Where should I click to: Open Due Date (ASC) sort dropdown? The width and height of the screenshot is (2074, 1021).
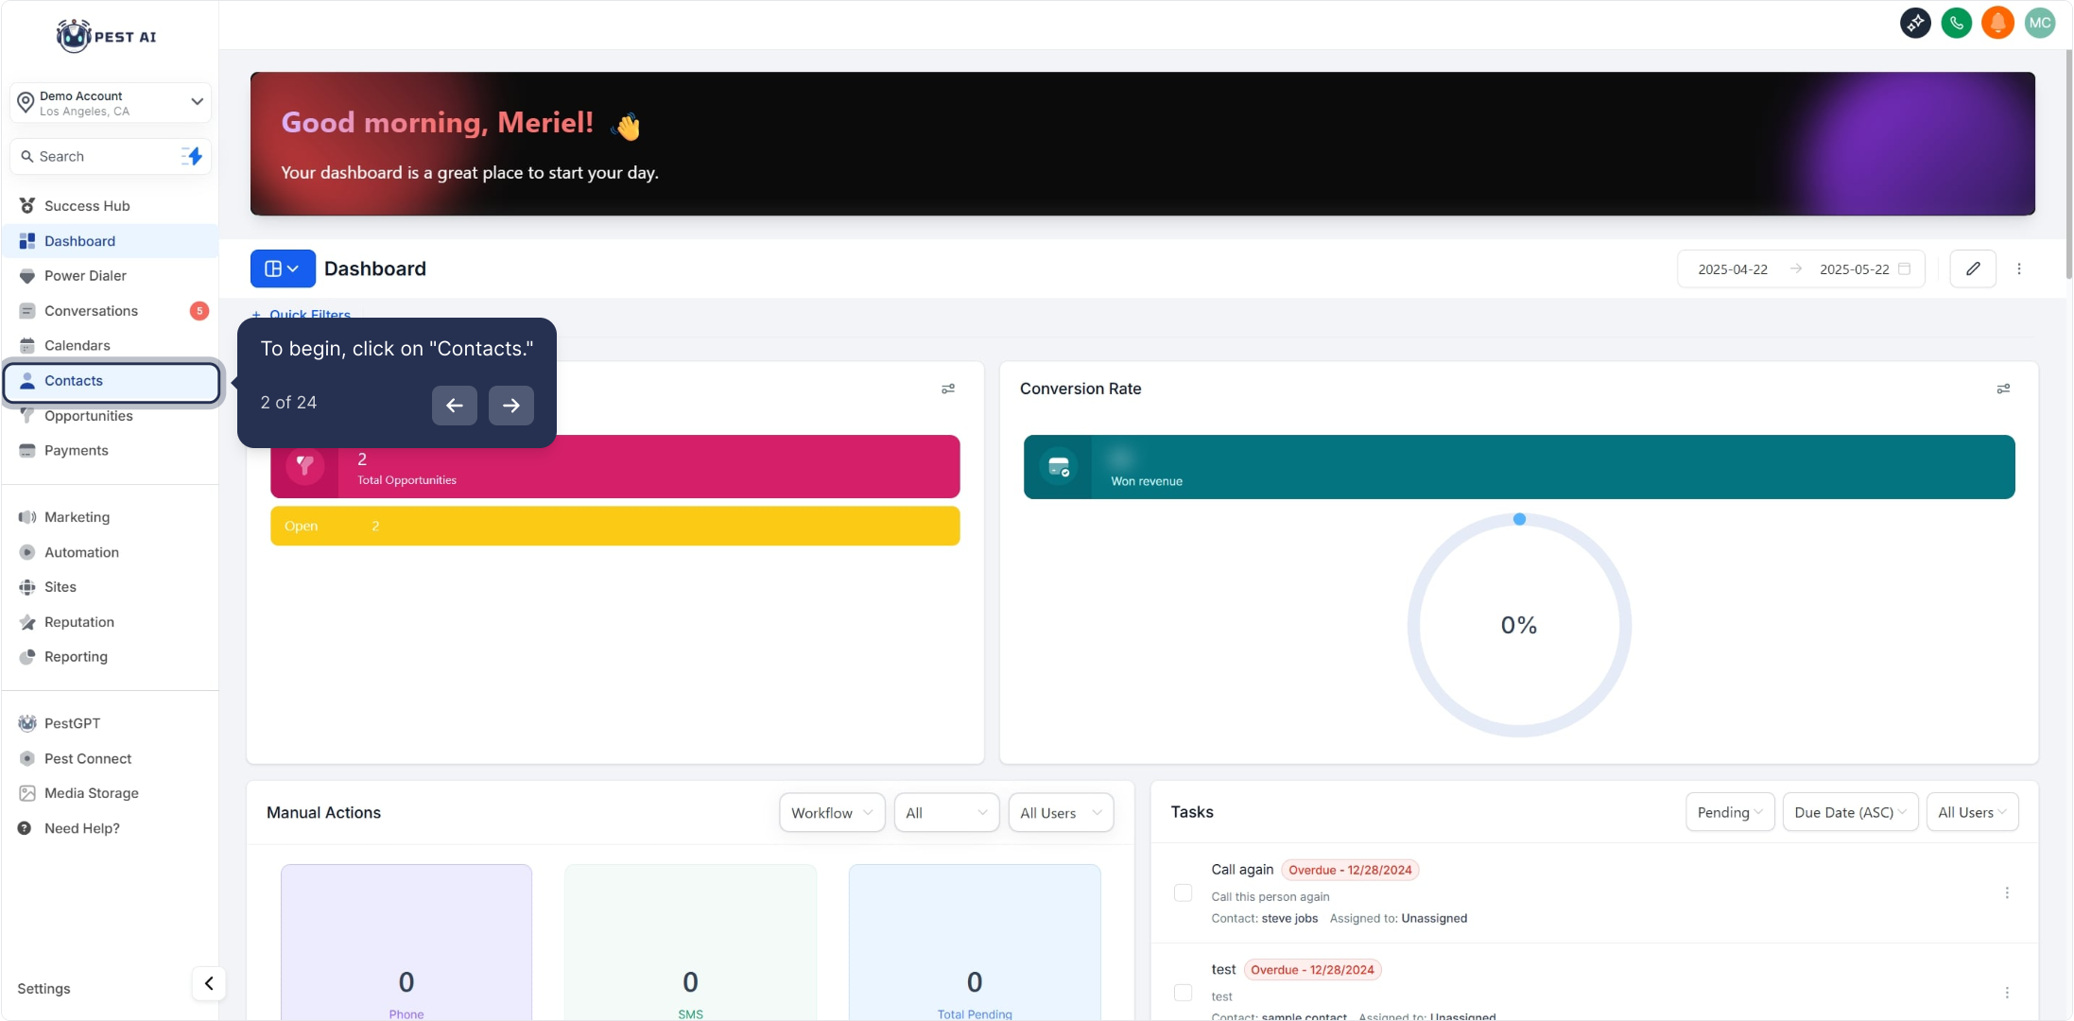1850,812
